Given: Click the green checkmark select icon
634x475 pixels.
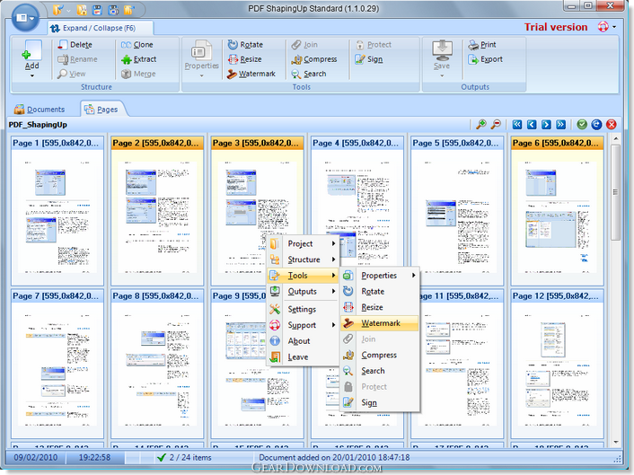Looking at the screenshot, I should [582, 125].
